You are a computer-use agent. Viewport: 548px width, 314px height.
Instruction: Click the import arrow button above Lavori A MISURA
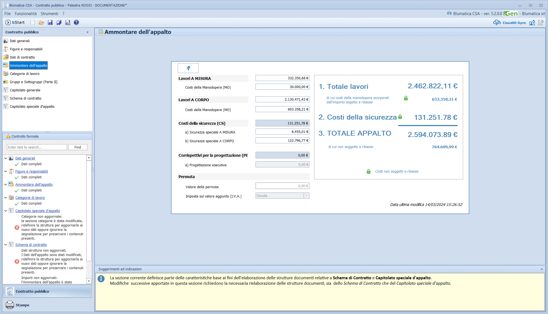click(188, 68)
